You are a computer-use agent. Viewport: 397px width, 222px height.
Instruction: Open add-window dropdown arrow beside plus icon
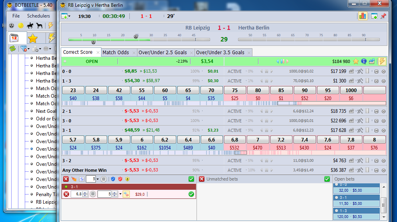[69, 16]
